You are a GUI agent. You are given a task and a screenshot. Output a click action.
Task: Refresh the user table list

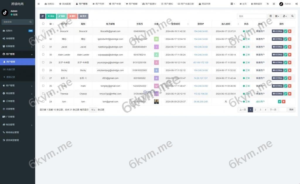pyautogui.click(x=42, y=16)
